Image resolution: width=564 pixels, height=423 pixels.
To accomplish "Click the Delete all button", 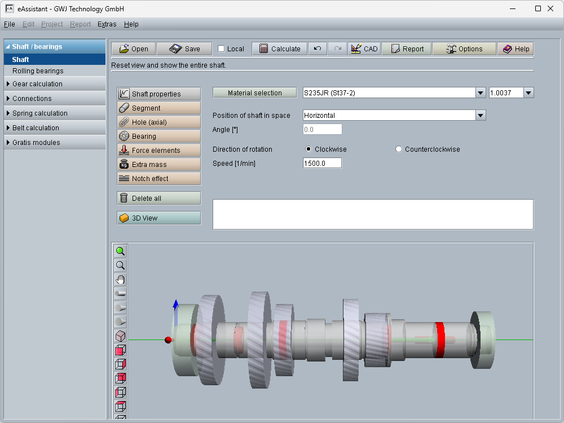I will point(159,199).
